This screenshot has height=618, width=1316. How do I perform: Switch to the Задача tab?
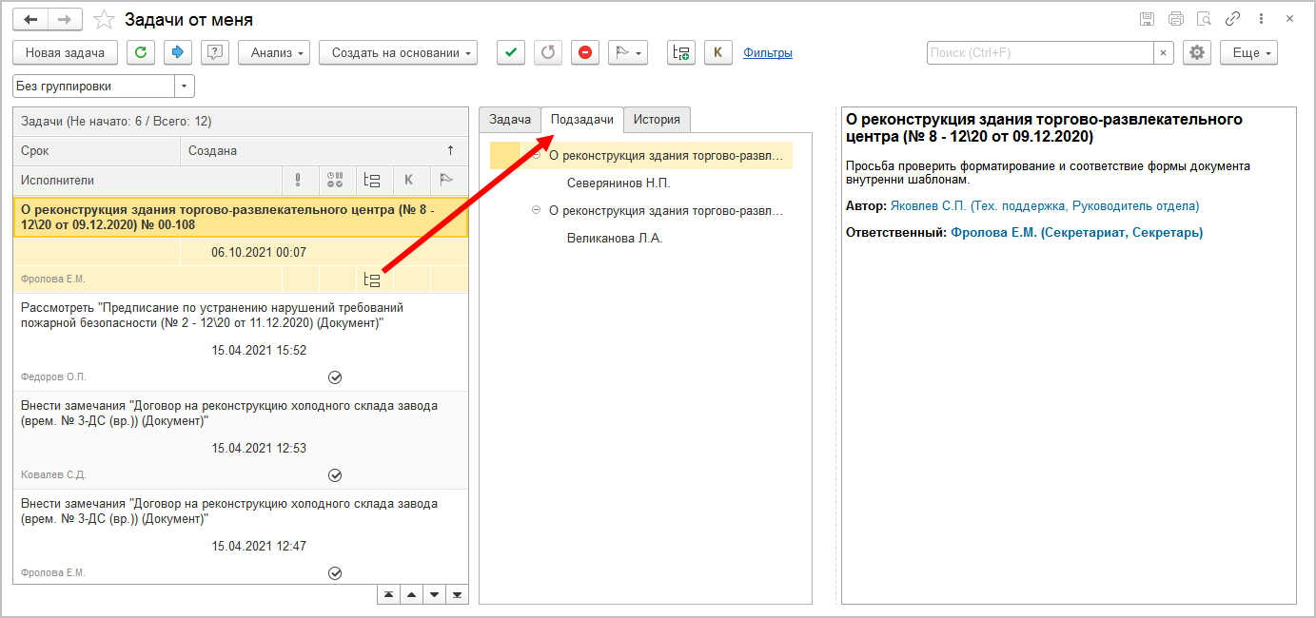(509, 120)
